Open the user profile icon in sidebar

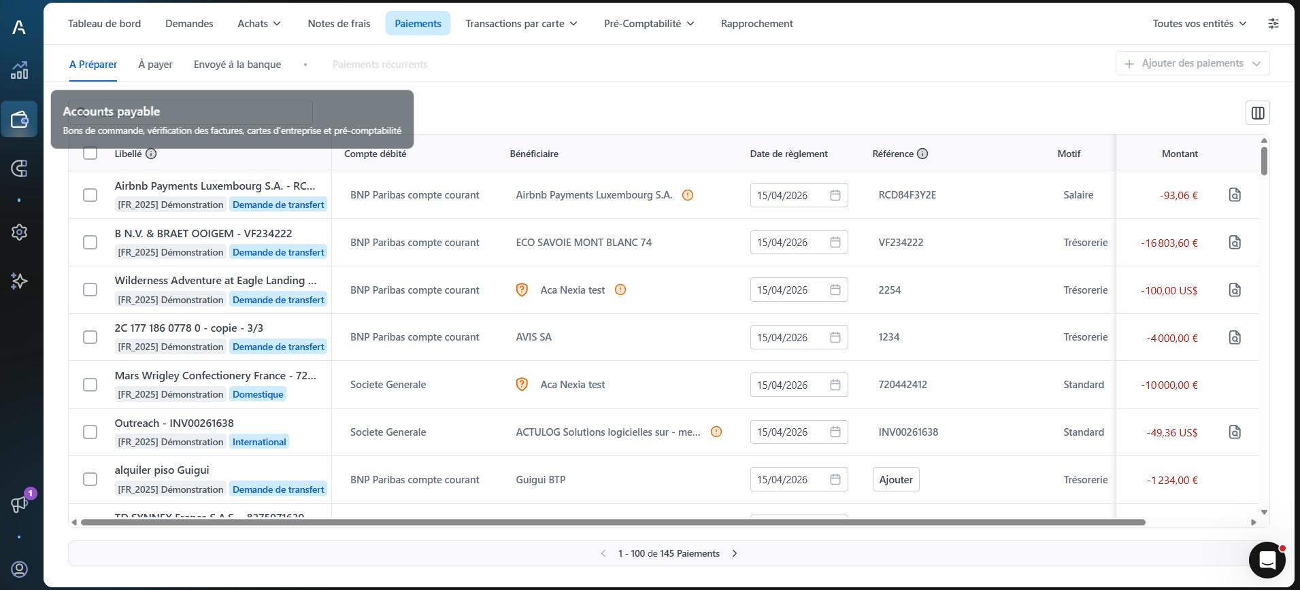tap(19, 569)
